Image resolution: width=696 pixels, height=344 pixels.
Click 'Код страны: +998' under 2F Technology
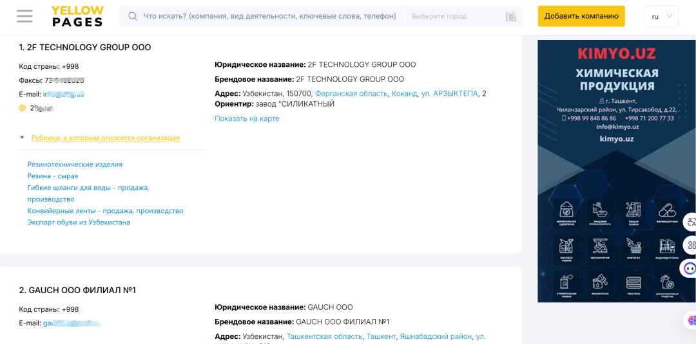[49, 66]
